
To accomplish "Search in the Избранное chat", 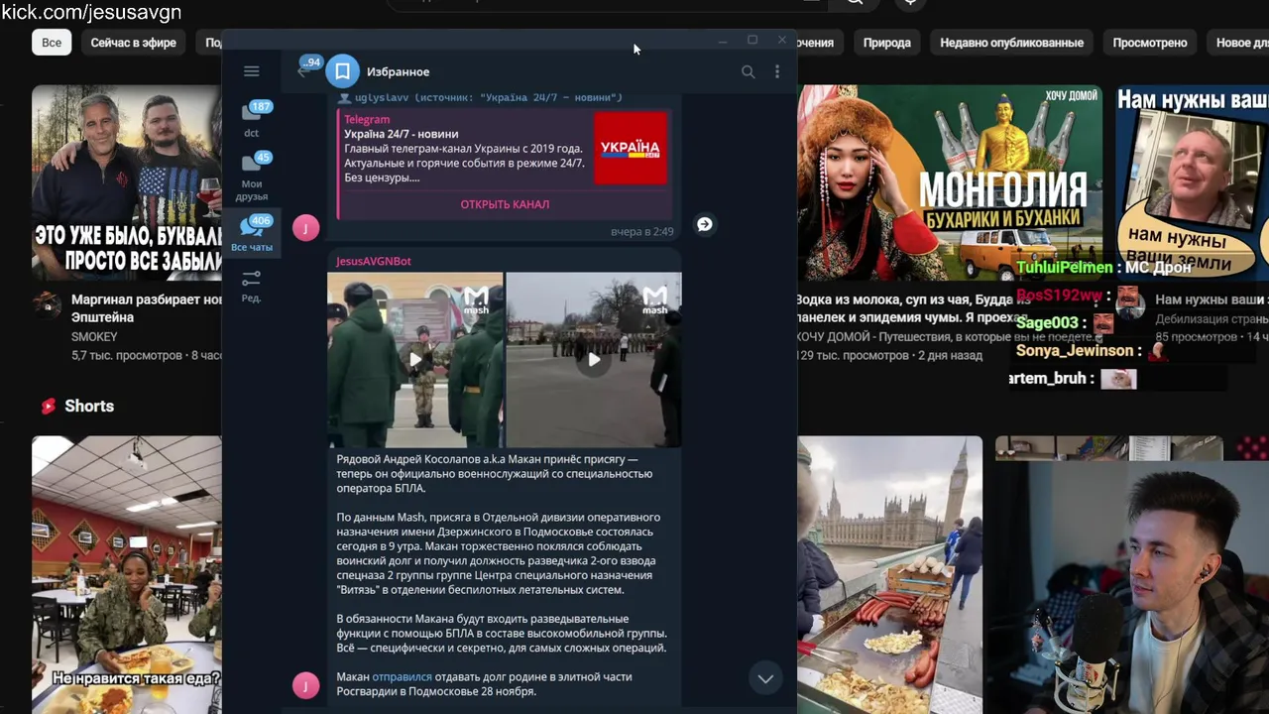I will [x=749, y=71].
